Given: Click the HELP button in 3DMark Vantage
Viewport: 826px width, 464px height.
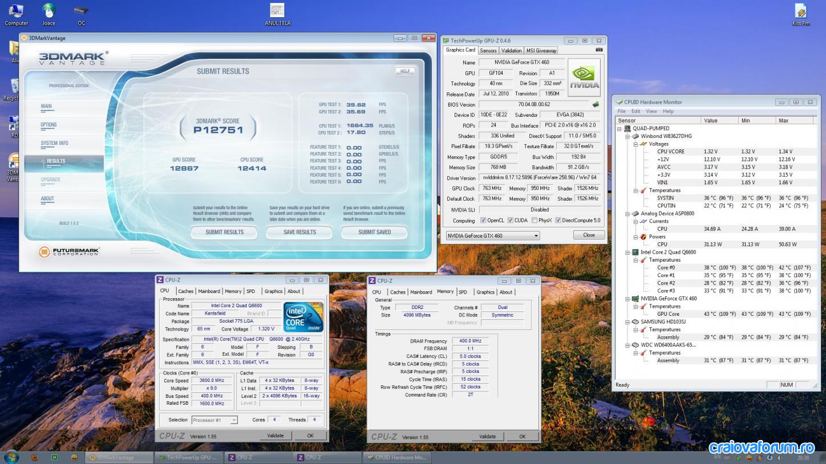Looking at the screenshot, I should [x=404, y=71].
